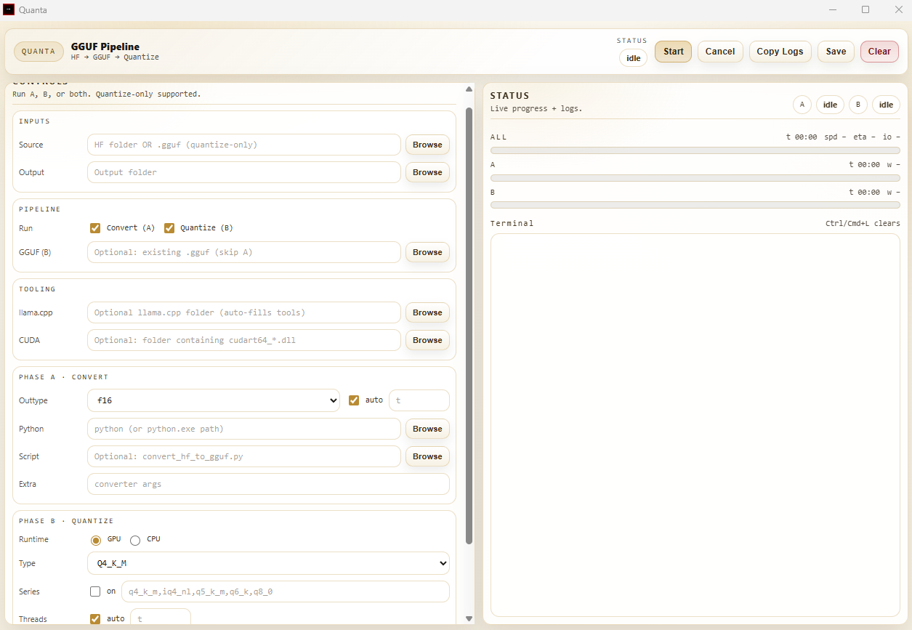Minimize the Quanta window
The width and height of the screenshot is (912, 630).
click(x=832, y=9)
